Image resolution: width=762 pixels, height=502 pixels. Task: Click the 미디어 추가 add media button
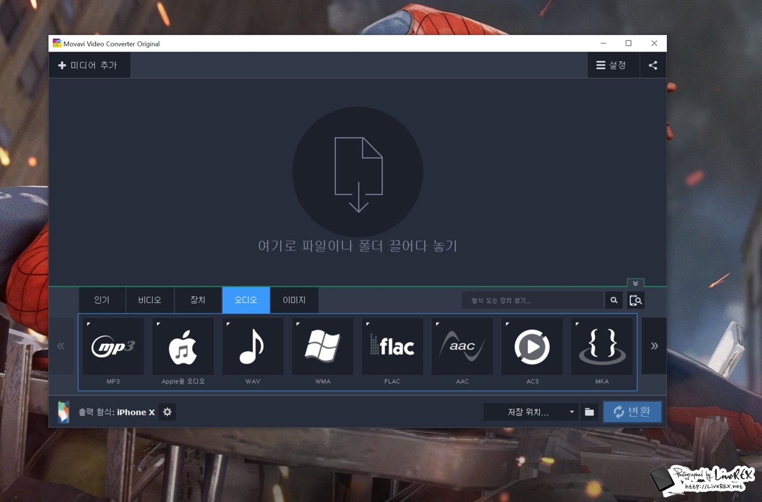(x=89, y=65)
